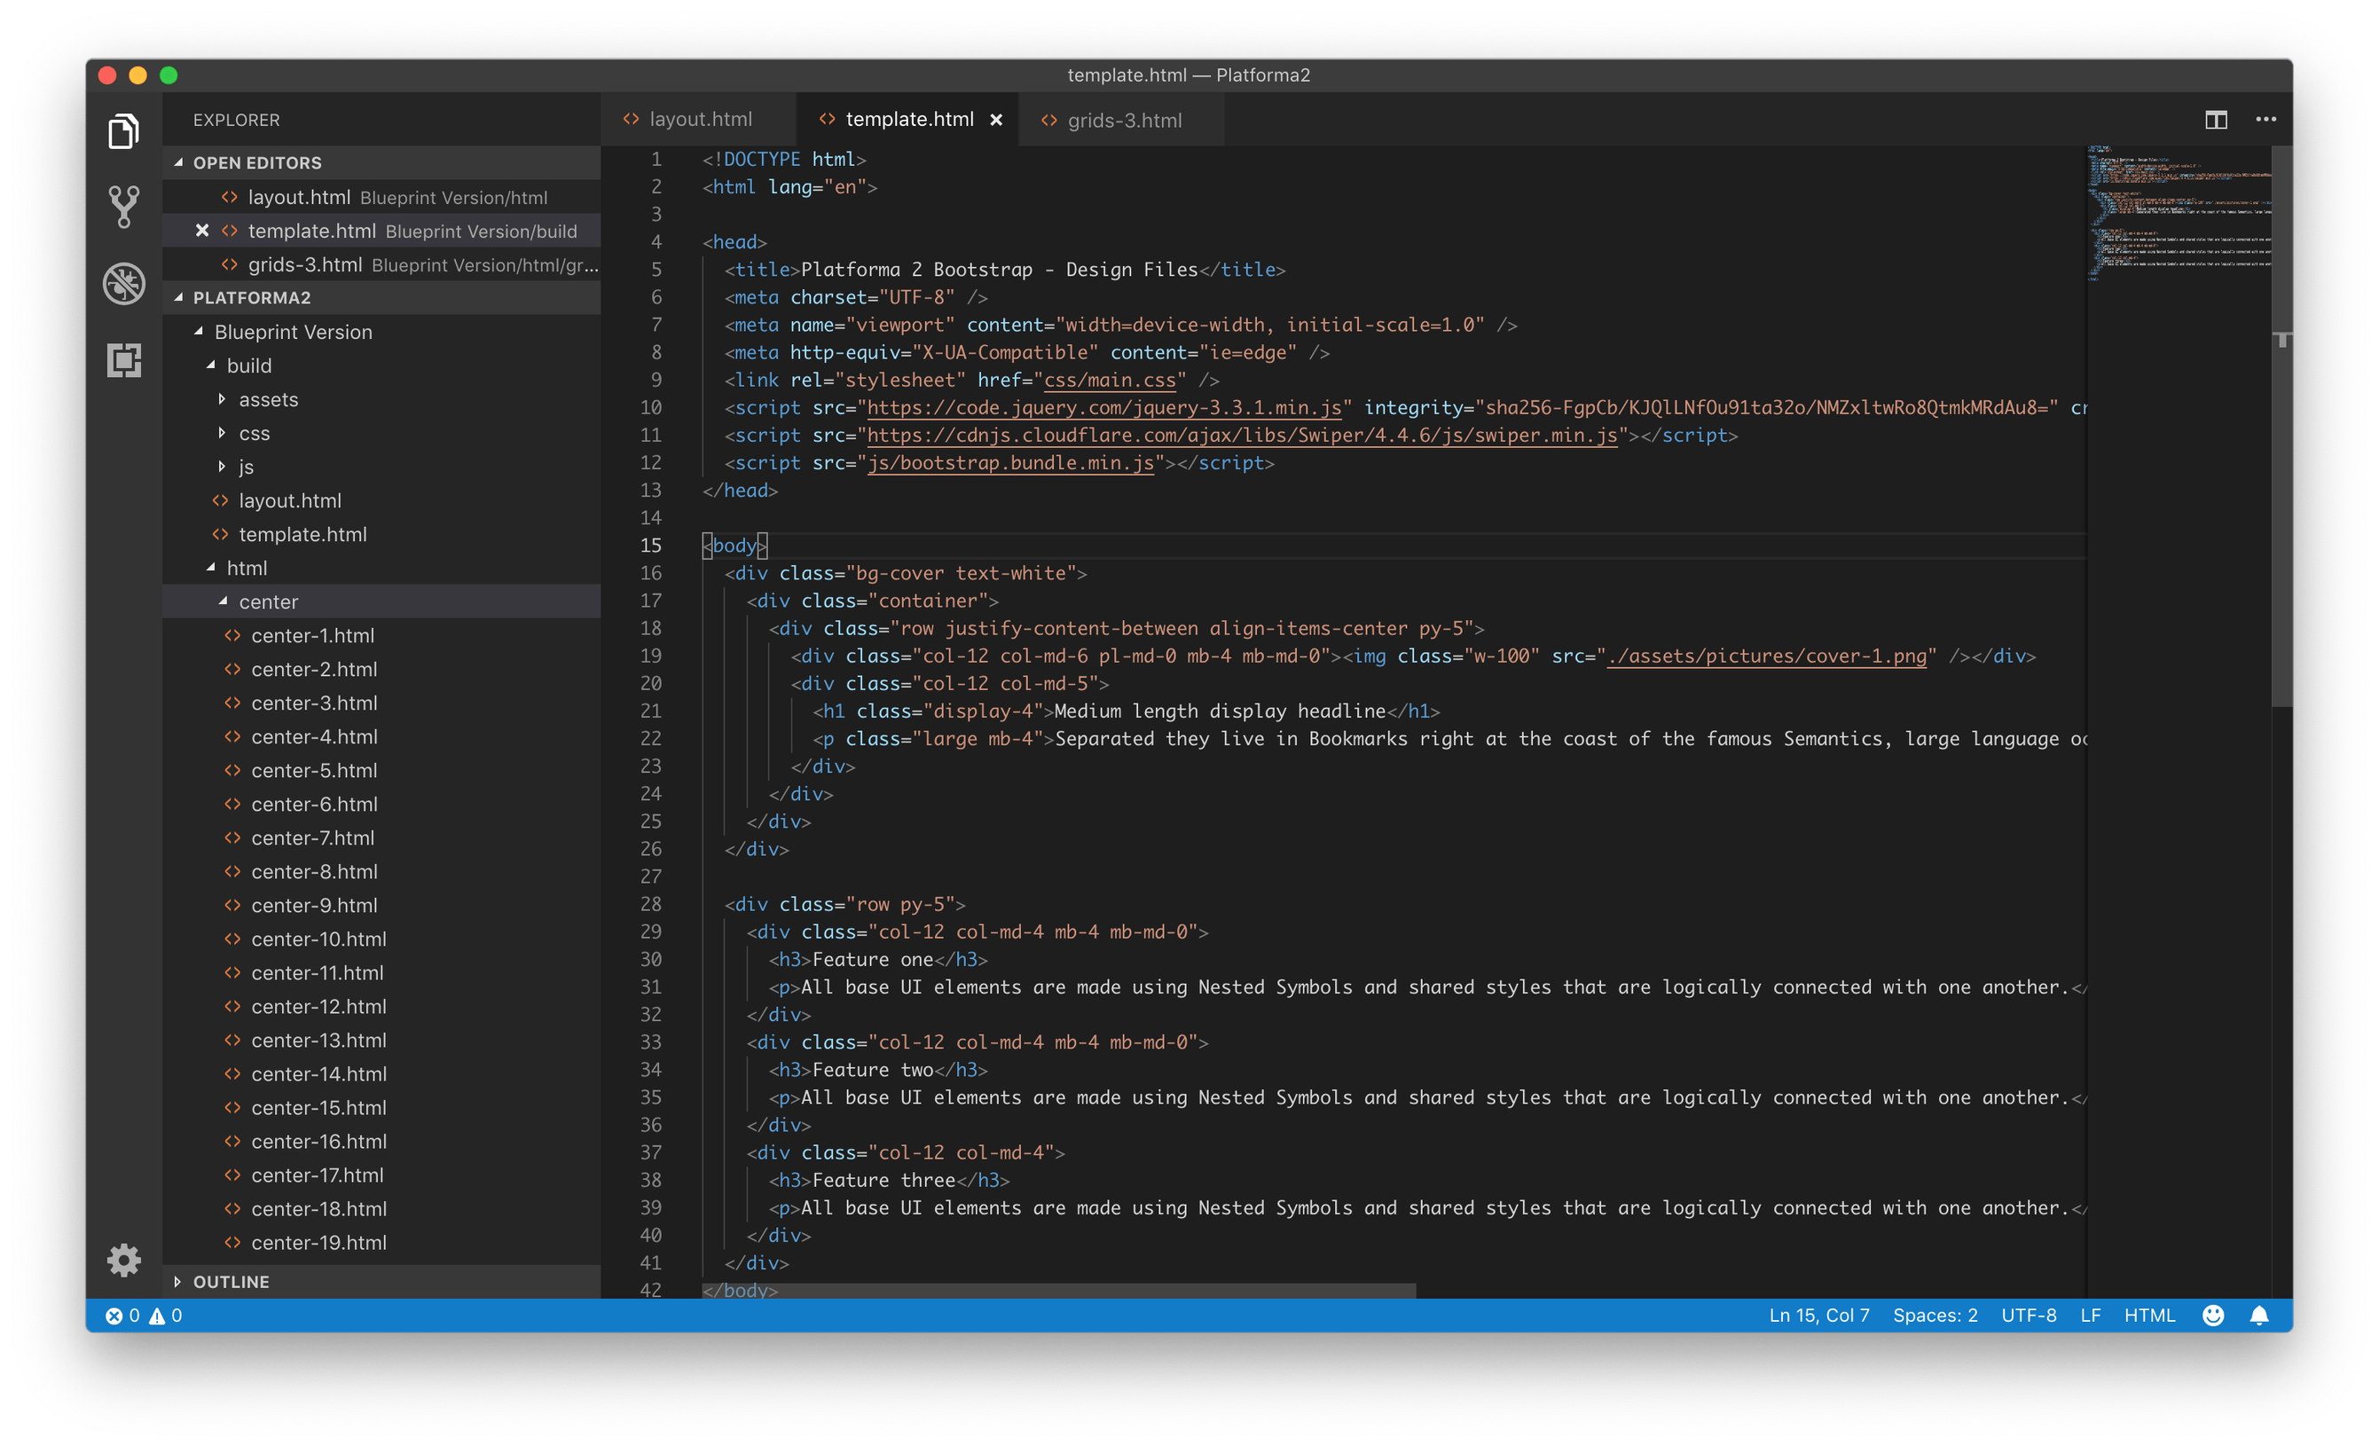This screenshot has width=2379, height=1446.
Task: Open the Source Control view
Action: tap(123, 207)
